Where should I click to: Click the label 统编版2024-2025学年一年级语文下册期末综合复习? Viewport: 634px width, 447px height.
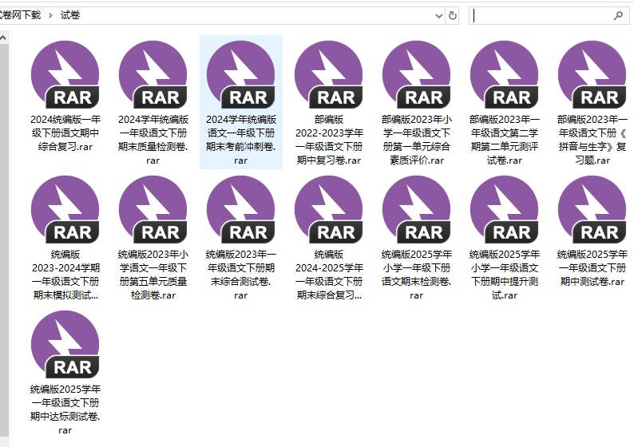[x=329, y=275]
